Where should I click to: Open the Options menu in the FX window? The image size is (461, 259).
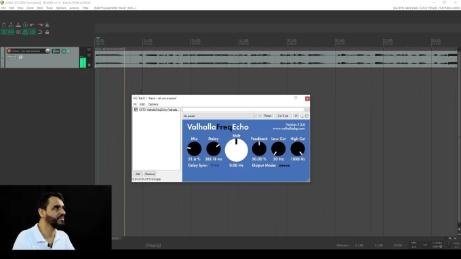coord(153,104)
